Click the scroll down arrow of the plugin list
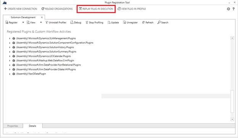 click(x=232, y=119)
